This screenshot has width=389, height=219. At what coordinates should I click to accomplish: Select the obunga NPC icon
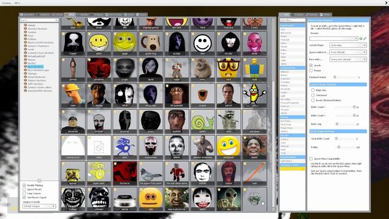coord(98,95)
